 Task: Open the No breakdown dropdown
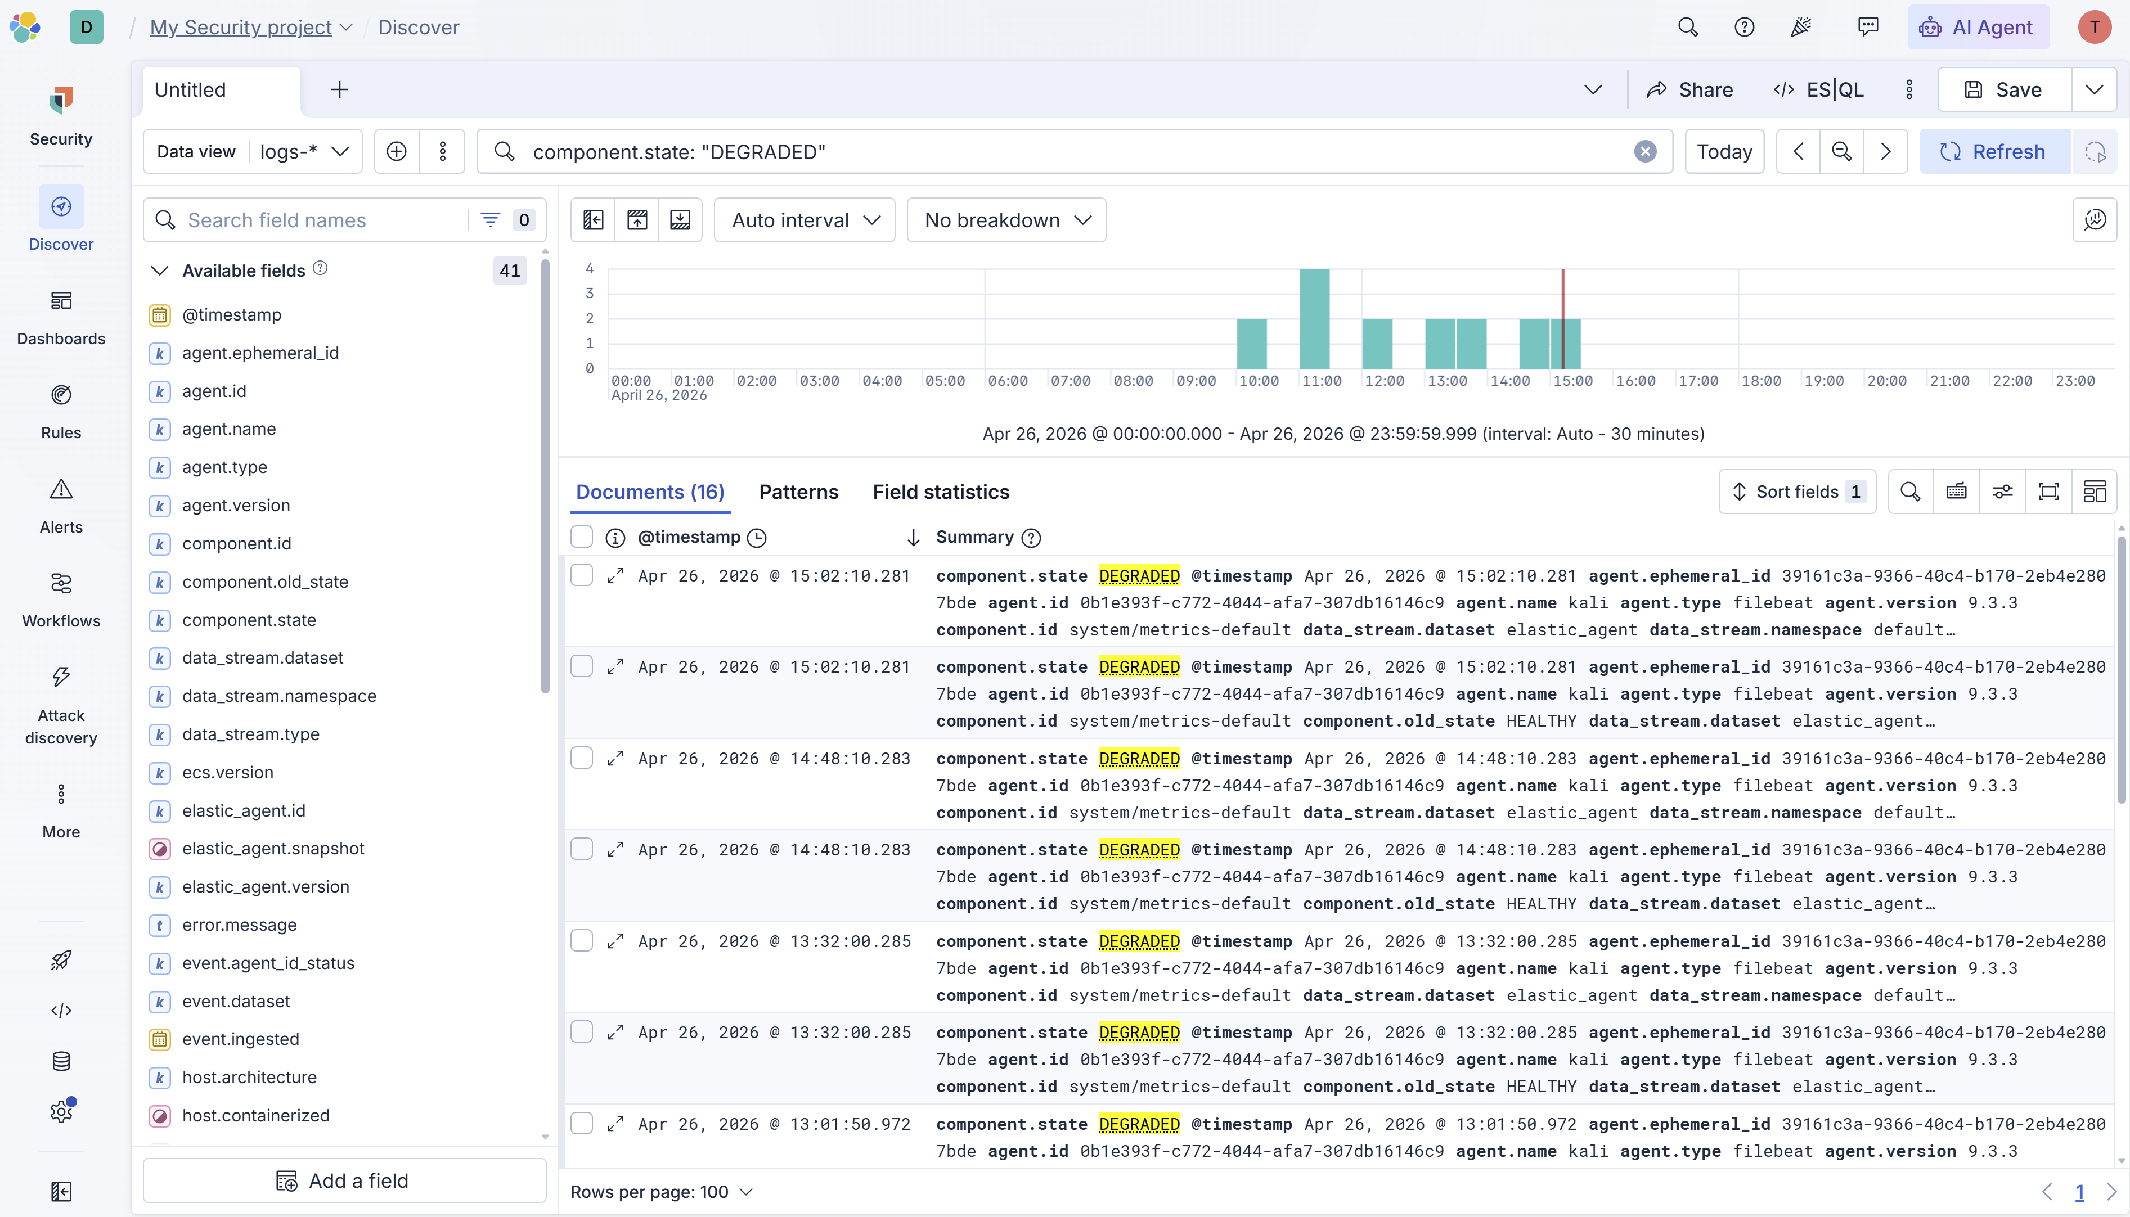point(1006,220)
